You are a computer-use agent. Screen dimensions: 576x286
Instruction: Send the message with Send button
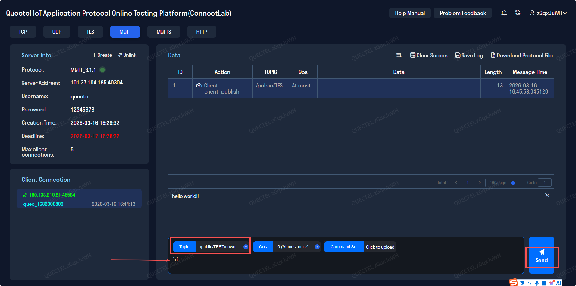[x=541, y=256]
